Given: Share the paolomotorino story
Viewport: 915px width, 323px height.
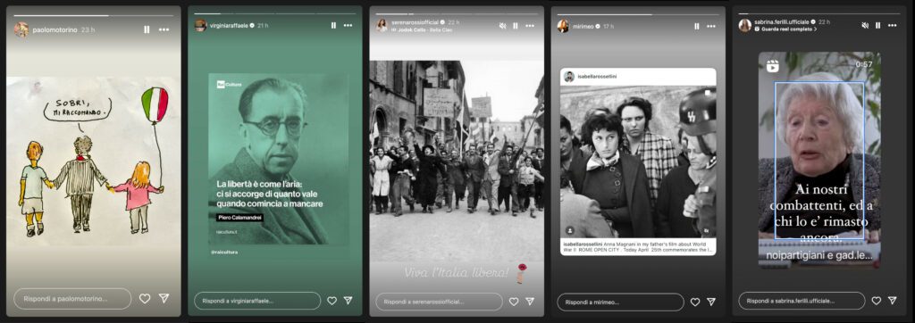Looking at the screenshot, I should click(x=164, y=299).
